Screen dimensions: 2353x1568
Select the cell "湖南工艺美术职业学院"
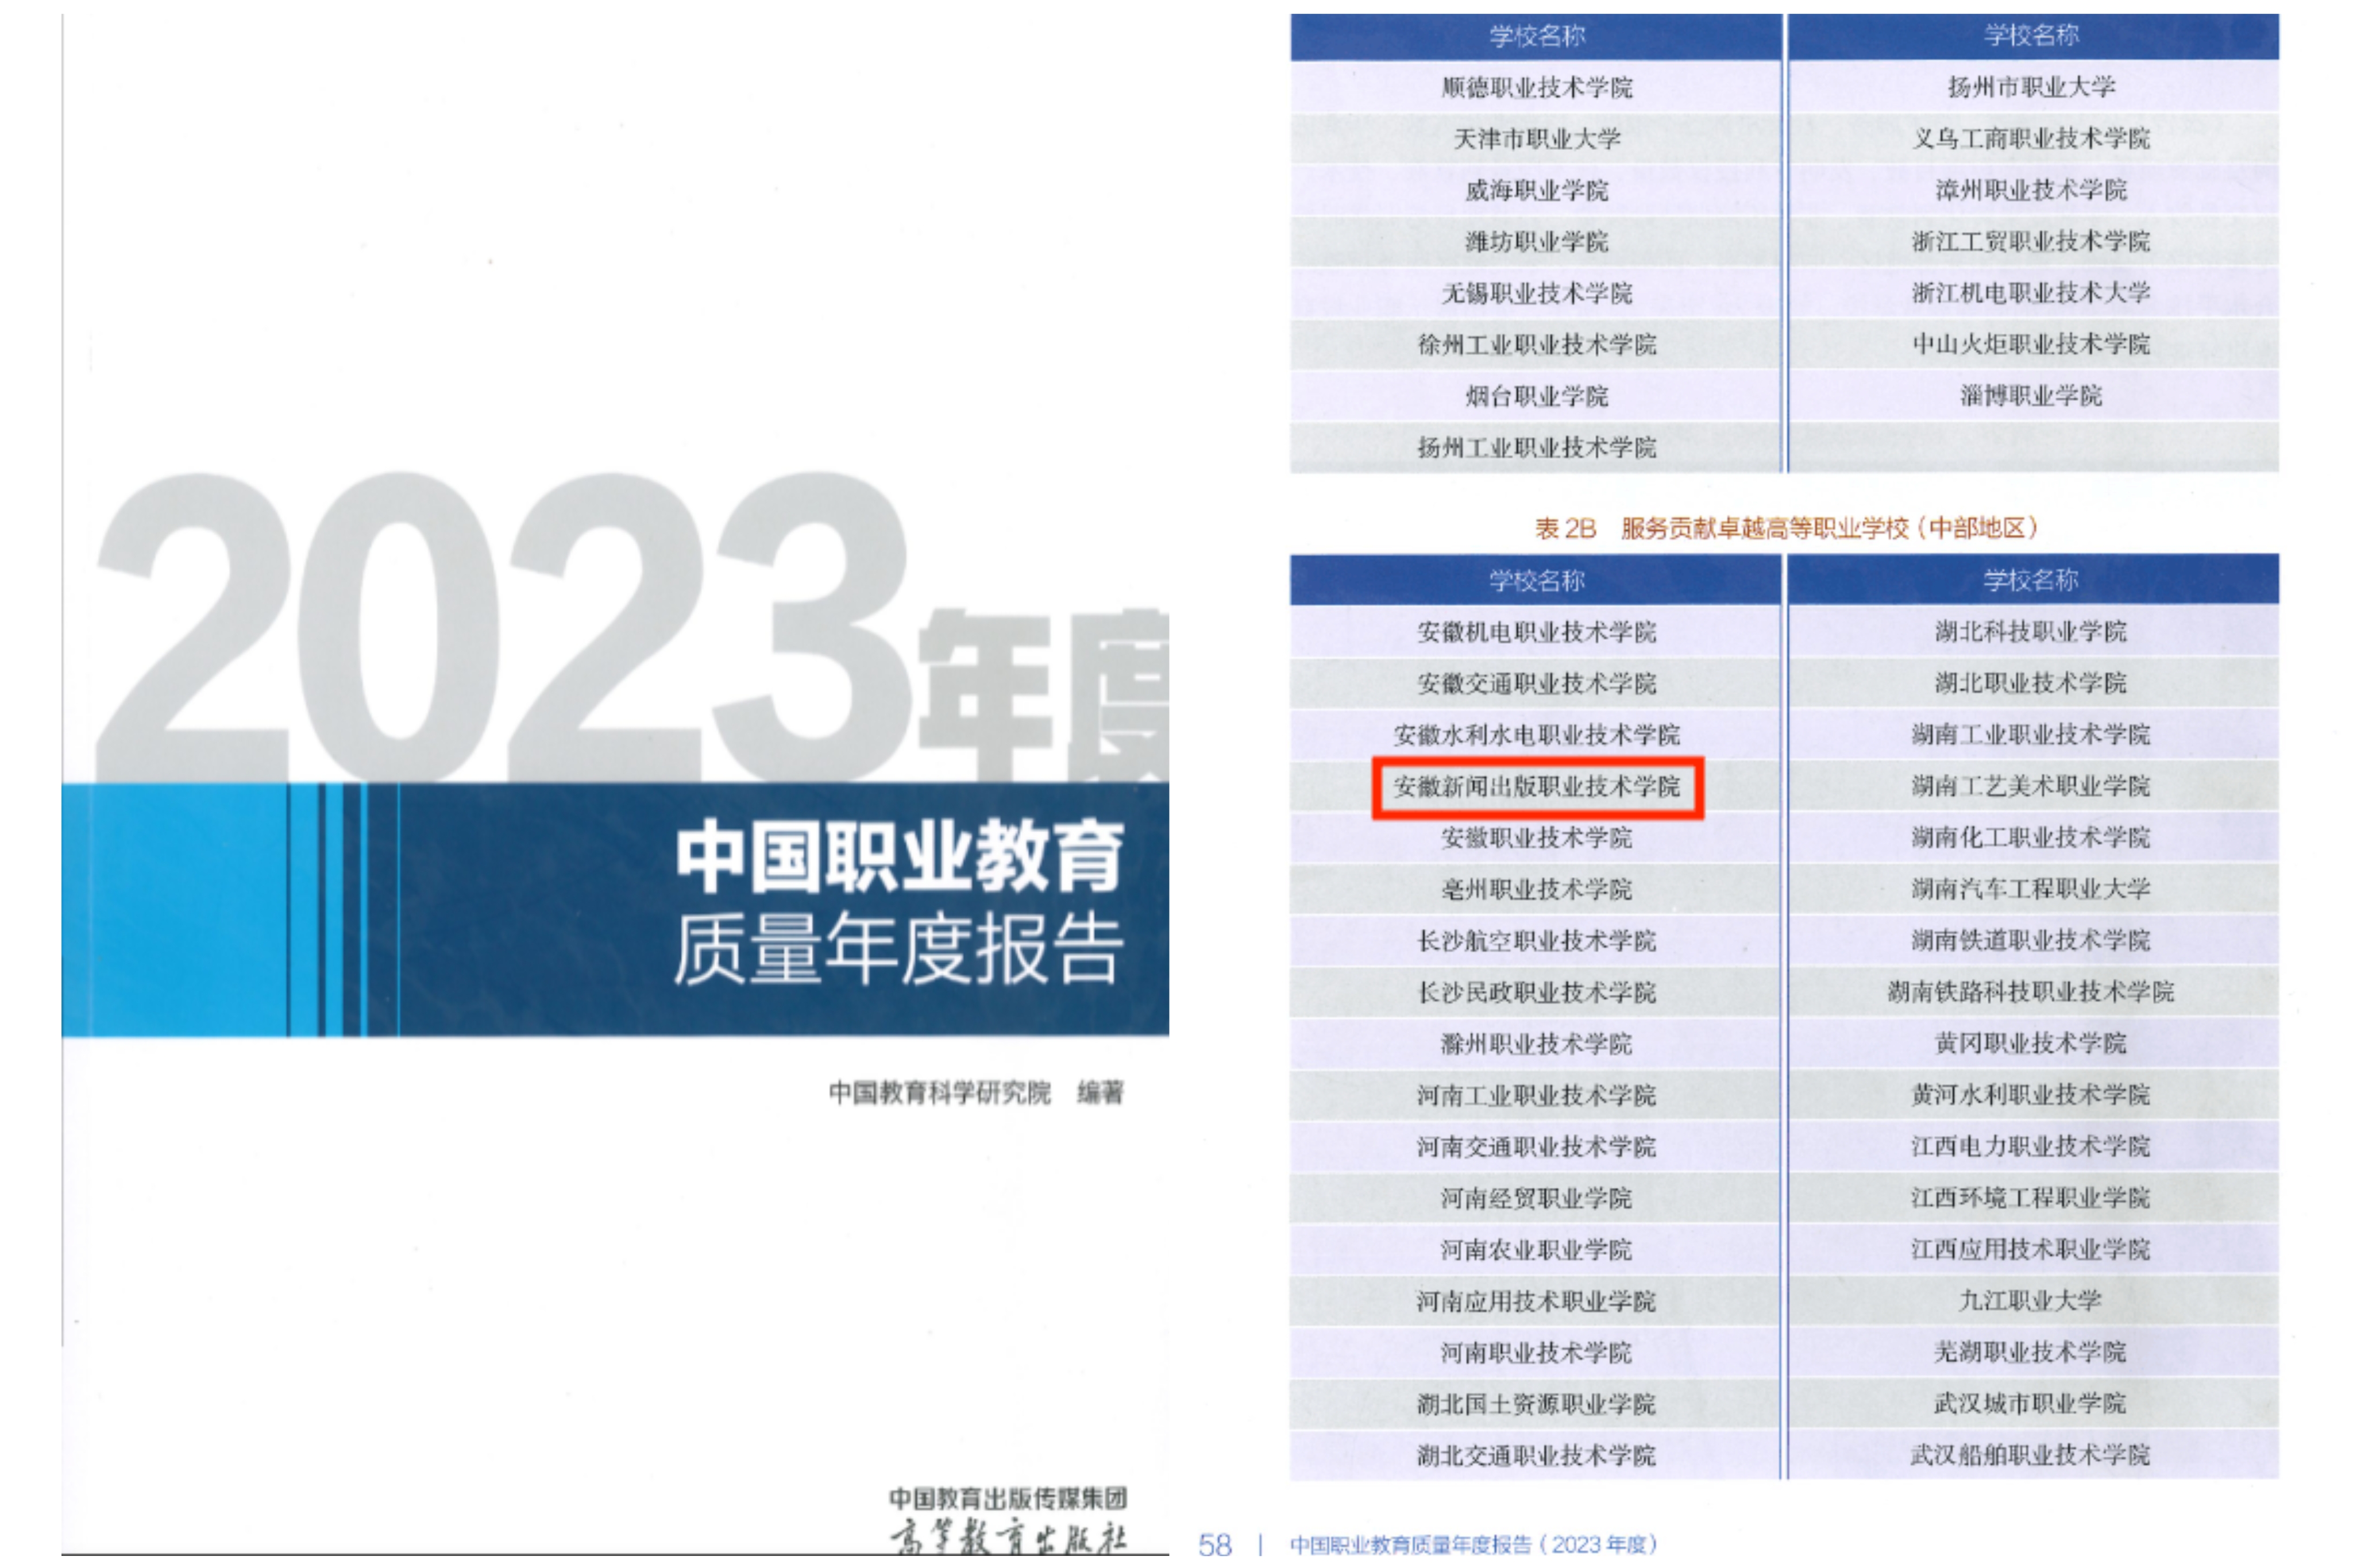pyautogui.click(x=2030, y=786)
